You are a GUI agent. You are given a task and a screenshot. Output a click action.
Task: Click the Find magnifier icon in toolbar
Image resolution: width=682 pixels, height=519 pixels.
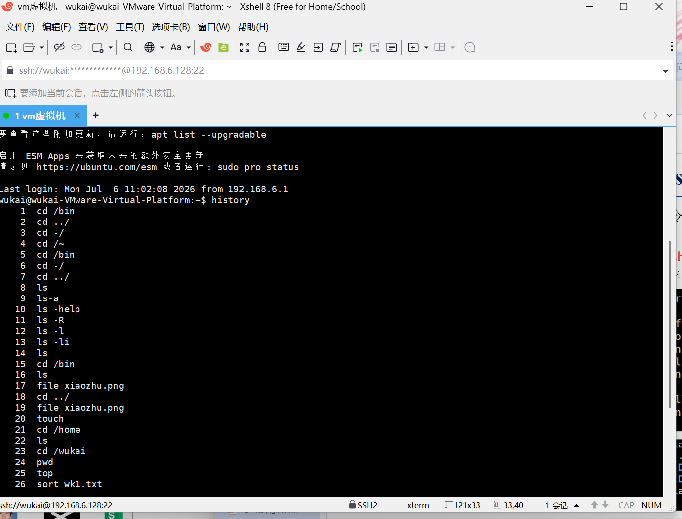128,47
